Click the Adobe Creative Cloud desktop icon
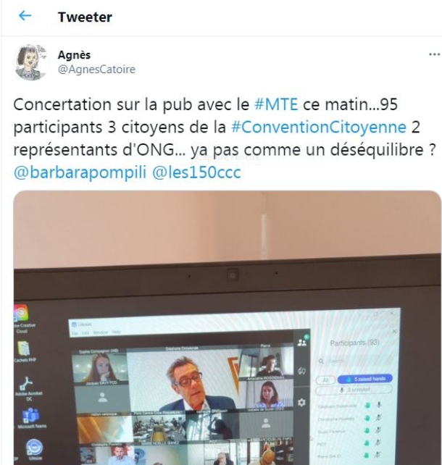 pos(22,318)
